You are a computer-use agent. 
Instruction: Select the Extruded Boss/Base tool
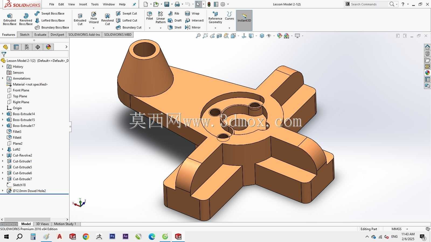pos(10,19)
